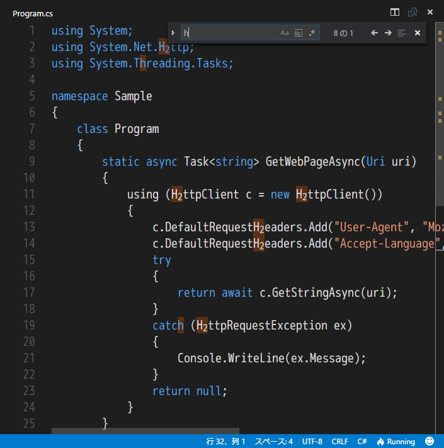
Task: Select the Program.cs tab
Action: click(33, 13)
